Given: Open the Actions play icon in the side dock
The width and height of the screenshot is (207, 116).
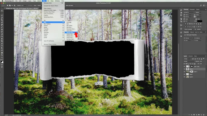Looking at the screenshot, I should [181, 36].
